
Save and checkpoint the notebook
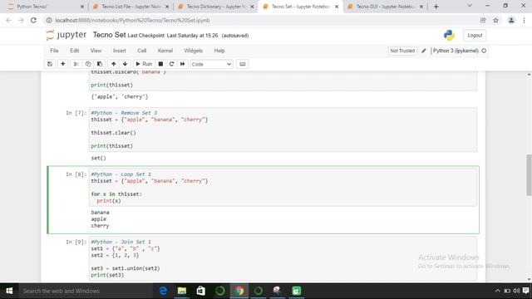pyautogui.click(x=50, y=64)
